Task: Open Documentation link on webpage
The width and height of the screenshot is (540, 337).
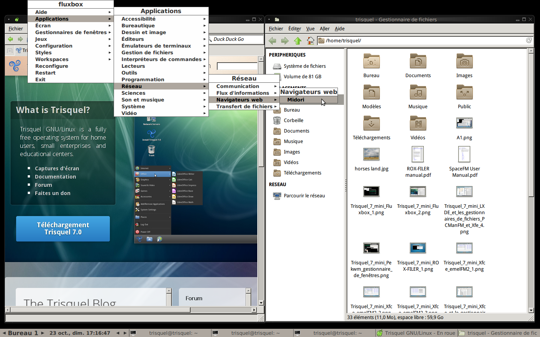Action: coord(55,177)
